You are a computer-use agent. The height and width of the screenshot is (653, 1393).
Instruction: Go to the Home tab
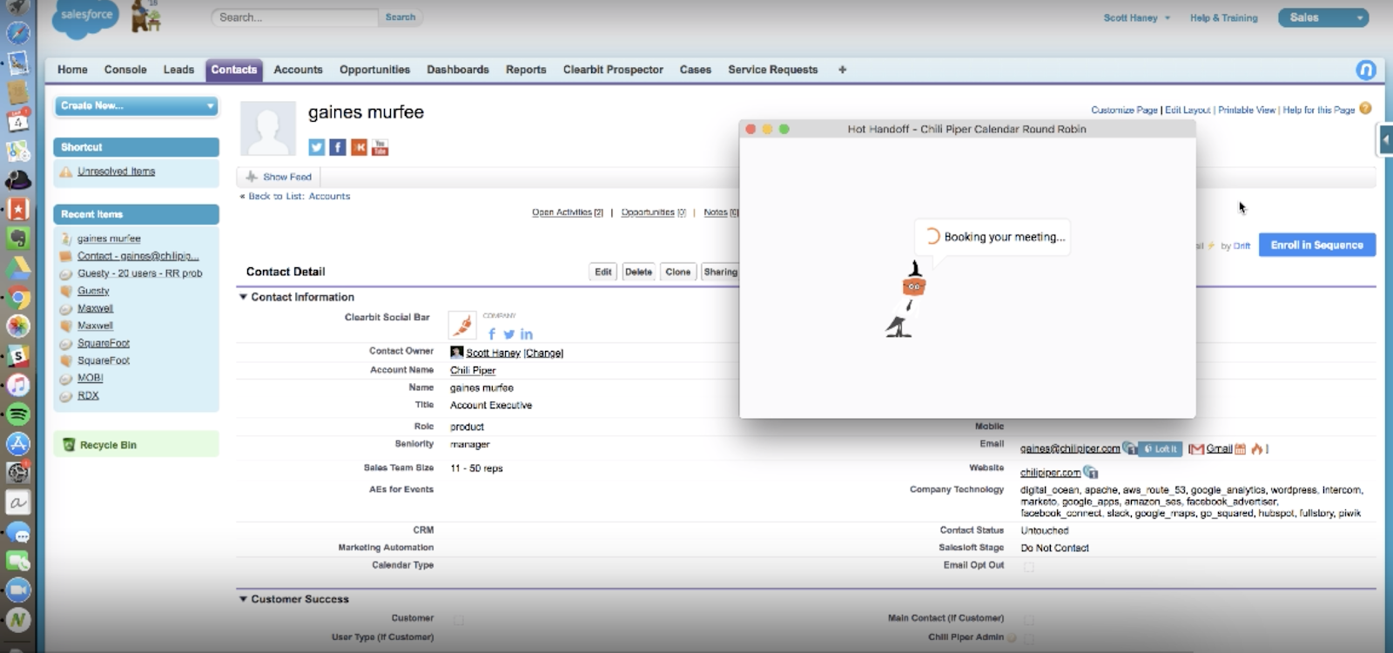[72, 70]
